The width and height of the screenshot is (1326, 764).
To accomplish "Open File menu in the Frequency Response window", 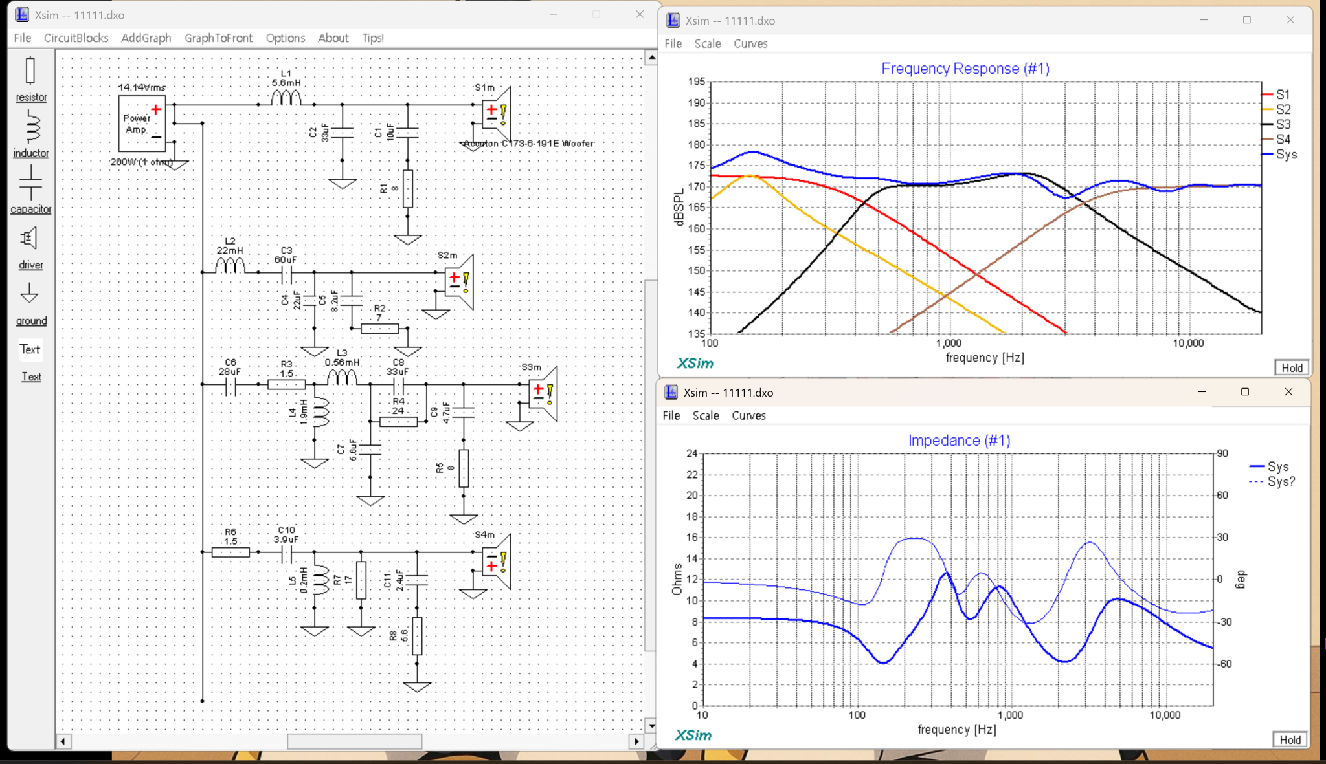I will (x=673, y=43).
